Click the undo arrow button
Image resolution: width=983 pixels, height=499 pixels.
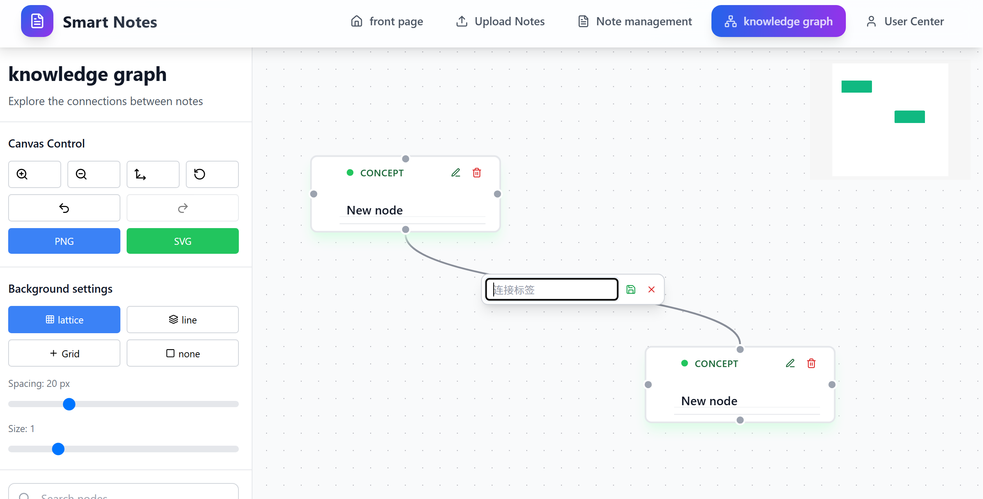pos(64,208)
